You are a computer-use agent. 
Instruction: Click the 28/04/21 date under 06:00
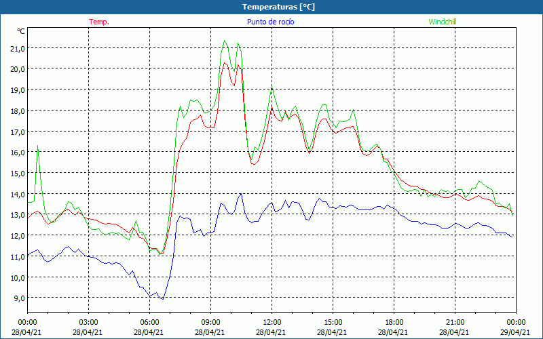point(149,332)
